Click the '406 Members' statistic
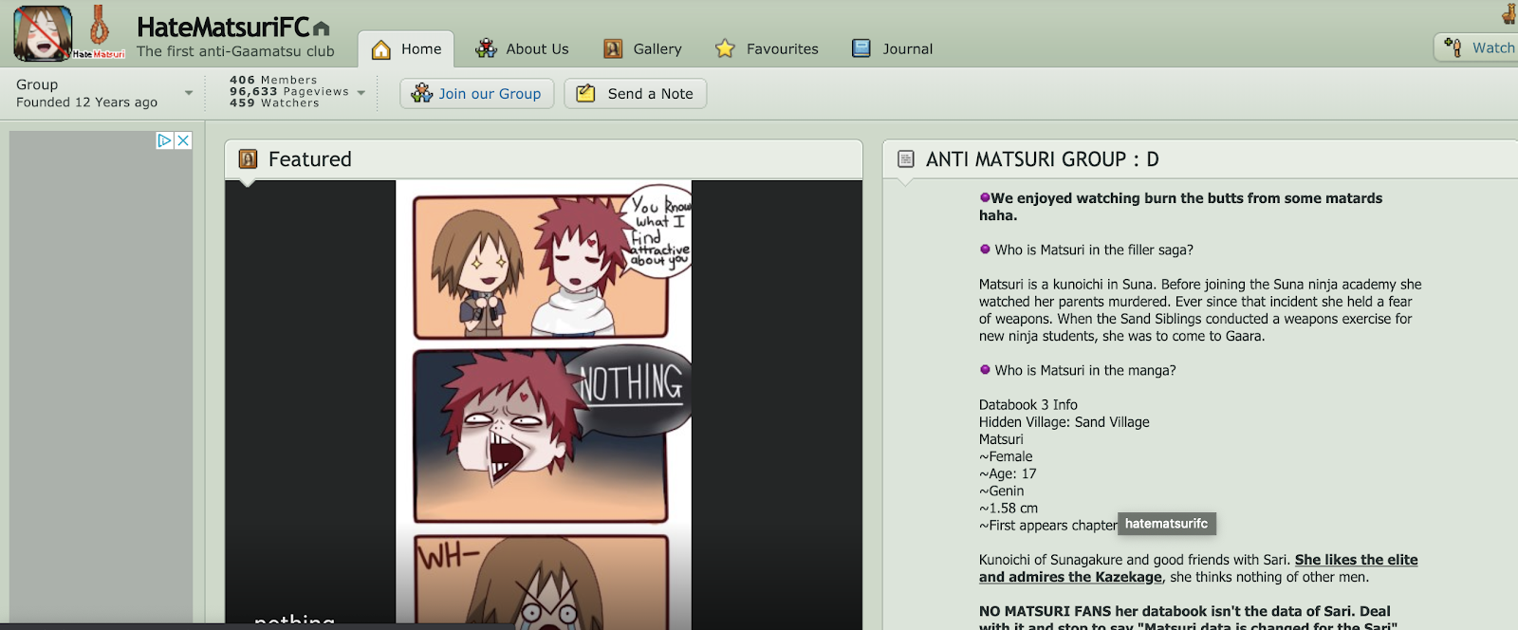 [x=273, y=81]
